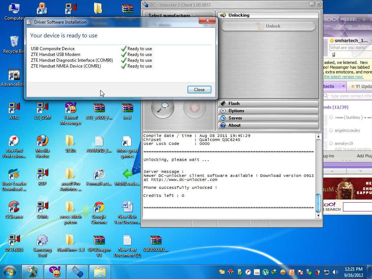This screenshot has height=279, width=372.
Task: Select the ios4 archive icon
Action: tap(128, 111)
